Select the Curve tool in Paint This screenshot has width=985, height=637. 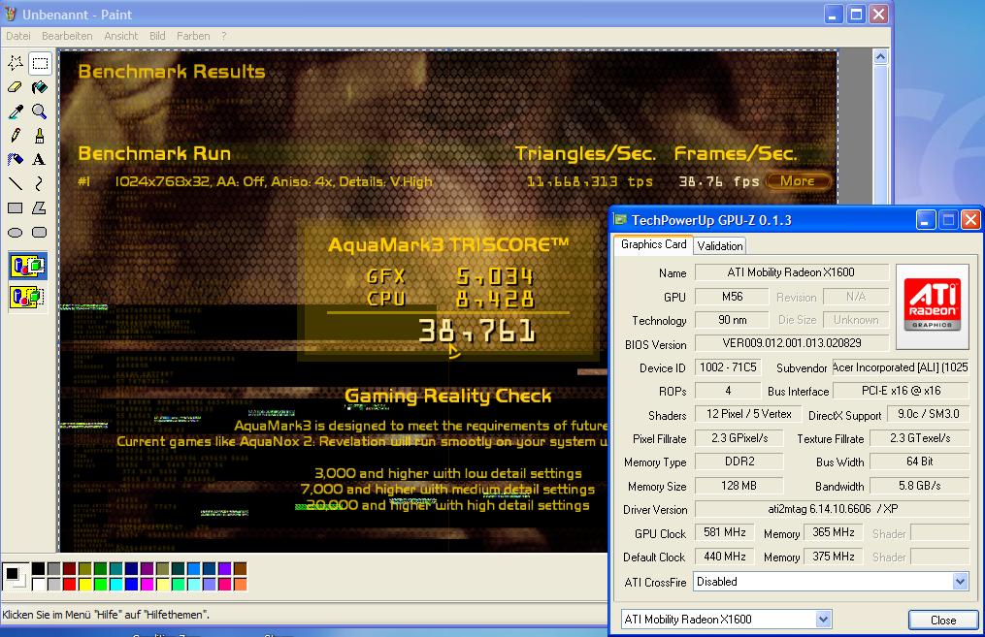pos(40,183)
